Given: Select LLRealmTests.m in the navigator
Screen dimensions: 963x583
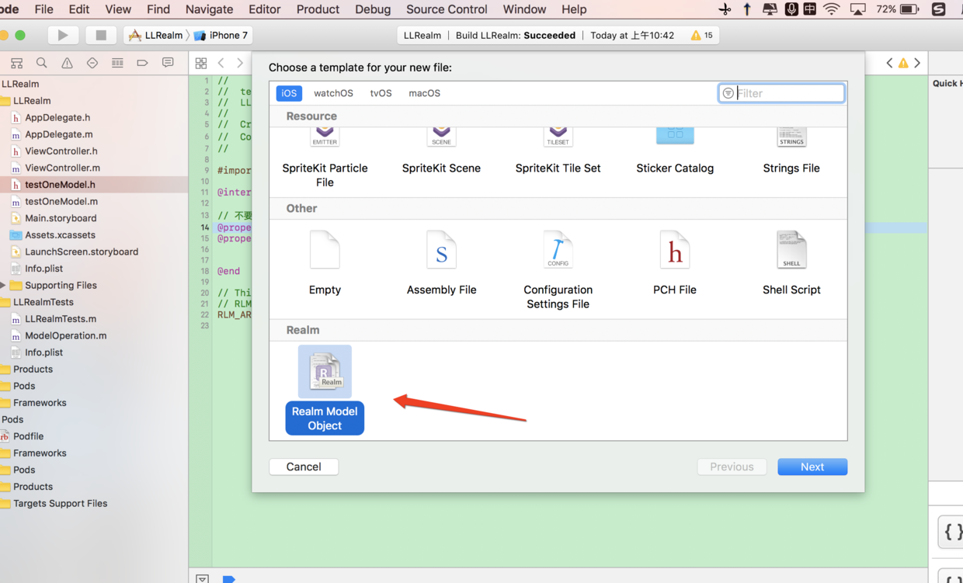Looking at the screenshot, I should pyautogui.click(x=61, y=318).
